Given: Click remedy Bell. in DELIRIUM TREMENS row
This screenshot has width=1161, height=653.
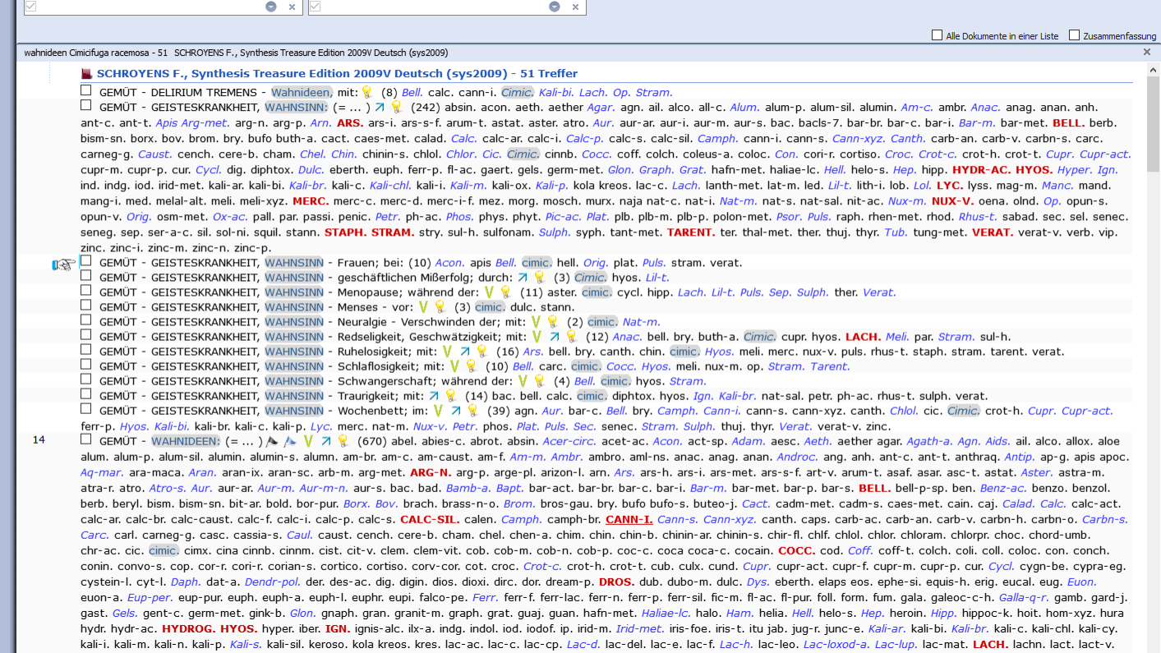Looking at the screenshot, I should click(412, 93).
